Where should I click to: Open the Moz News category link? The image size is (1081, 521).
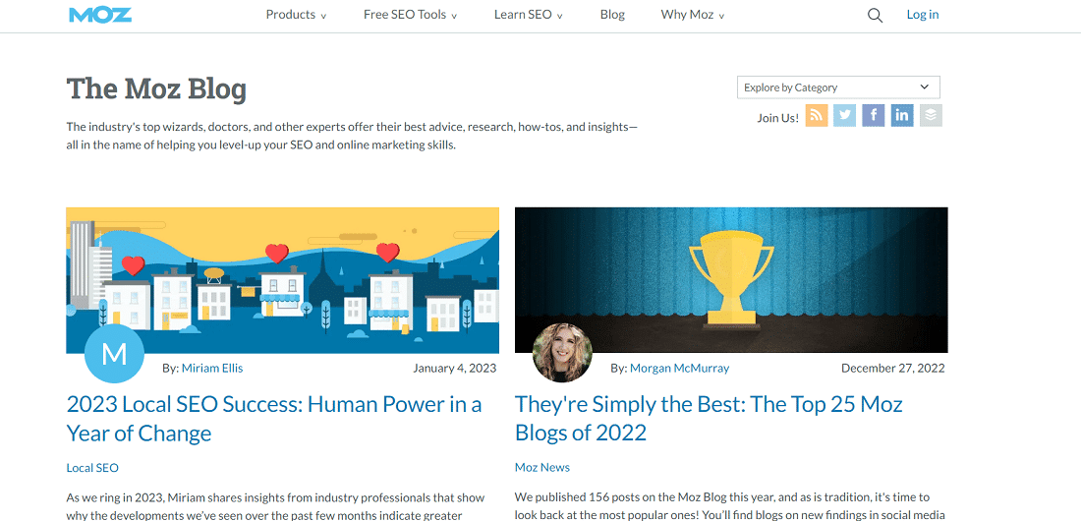point(542,467)
